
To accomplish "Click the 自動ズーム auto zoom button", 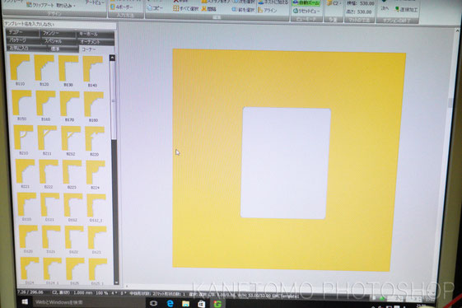I will click(x=306, y=3).
